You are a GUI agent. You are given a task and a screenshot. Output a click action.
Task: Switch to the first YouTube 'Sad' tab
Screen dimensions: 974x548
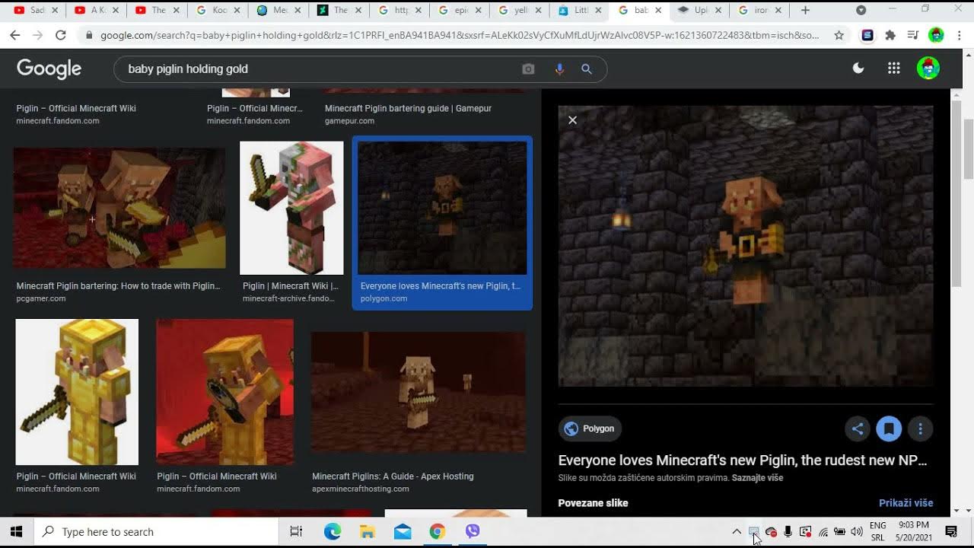tap(37, 10)
